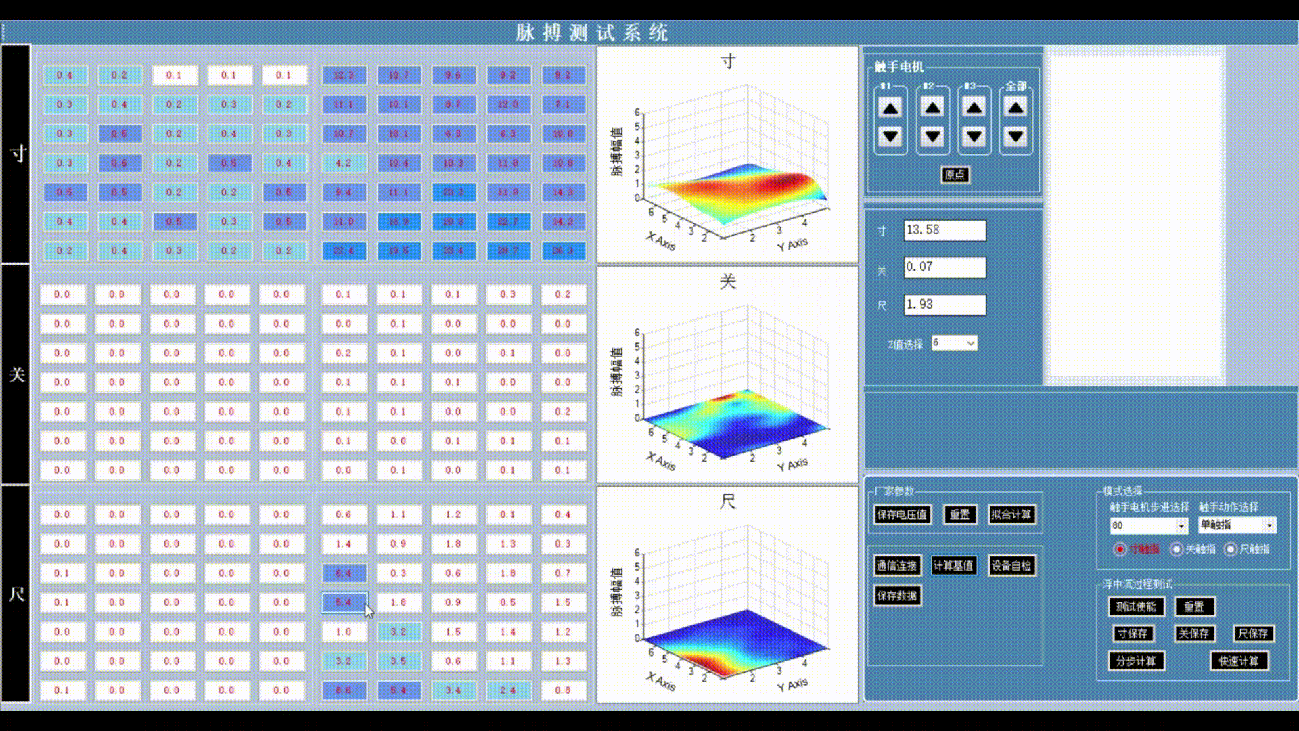Viewport: 1299px width, 731px height.
Task: Click the 快速计算 button
Action: [1238, 661]
